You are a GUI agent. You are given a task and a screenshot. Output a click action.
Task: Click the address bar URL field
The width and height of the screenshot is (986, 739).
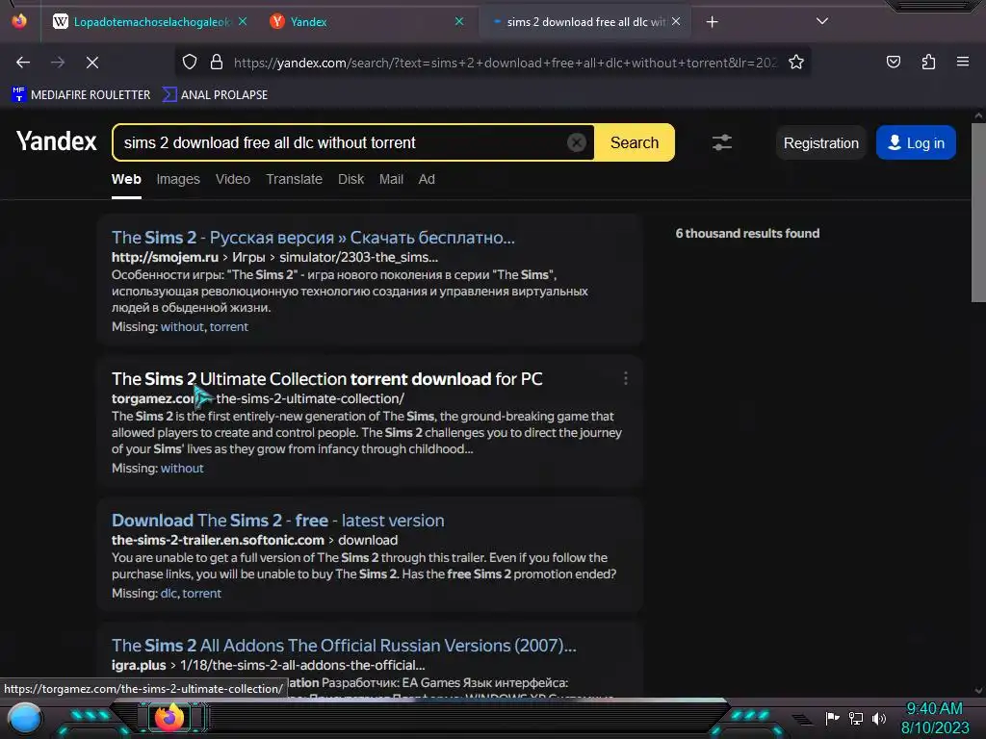point(506,63)
